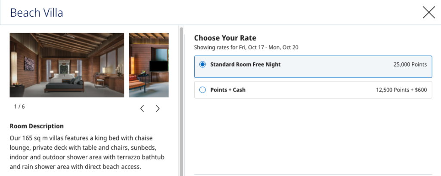Click the 25,000 Points price
441x176 pixels.
410,65
